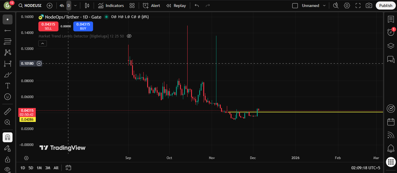This screenshot has height=173, width=397.
Task: Open the Fibonacci and Gann tools
Action: (8, 41)
